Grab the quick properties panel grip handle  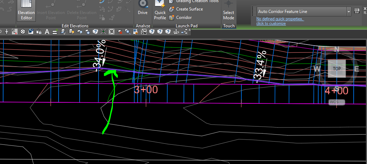[253, 12]
